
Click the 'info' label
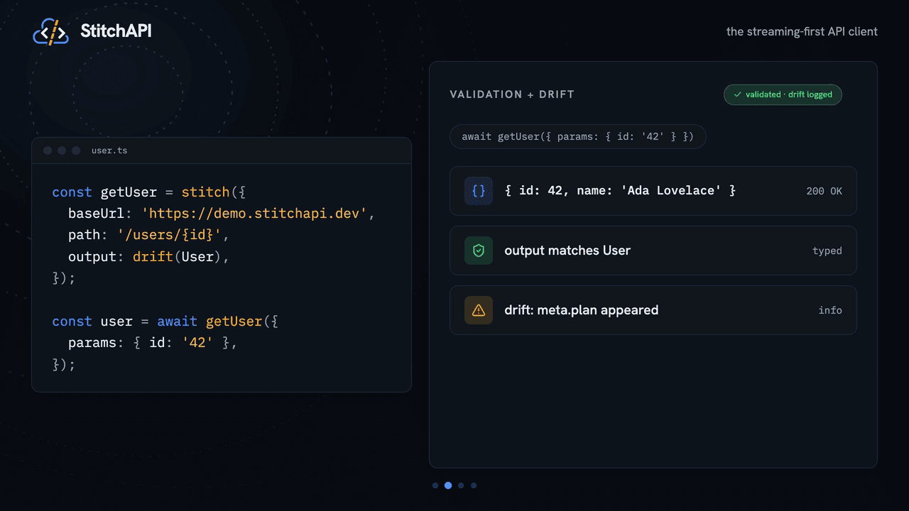coord(830,310)
